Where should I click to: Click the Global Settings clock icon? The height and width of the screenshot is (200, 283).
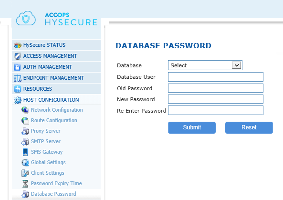[25, 162]
